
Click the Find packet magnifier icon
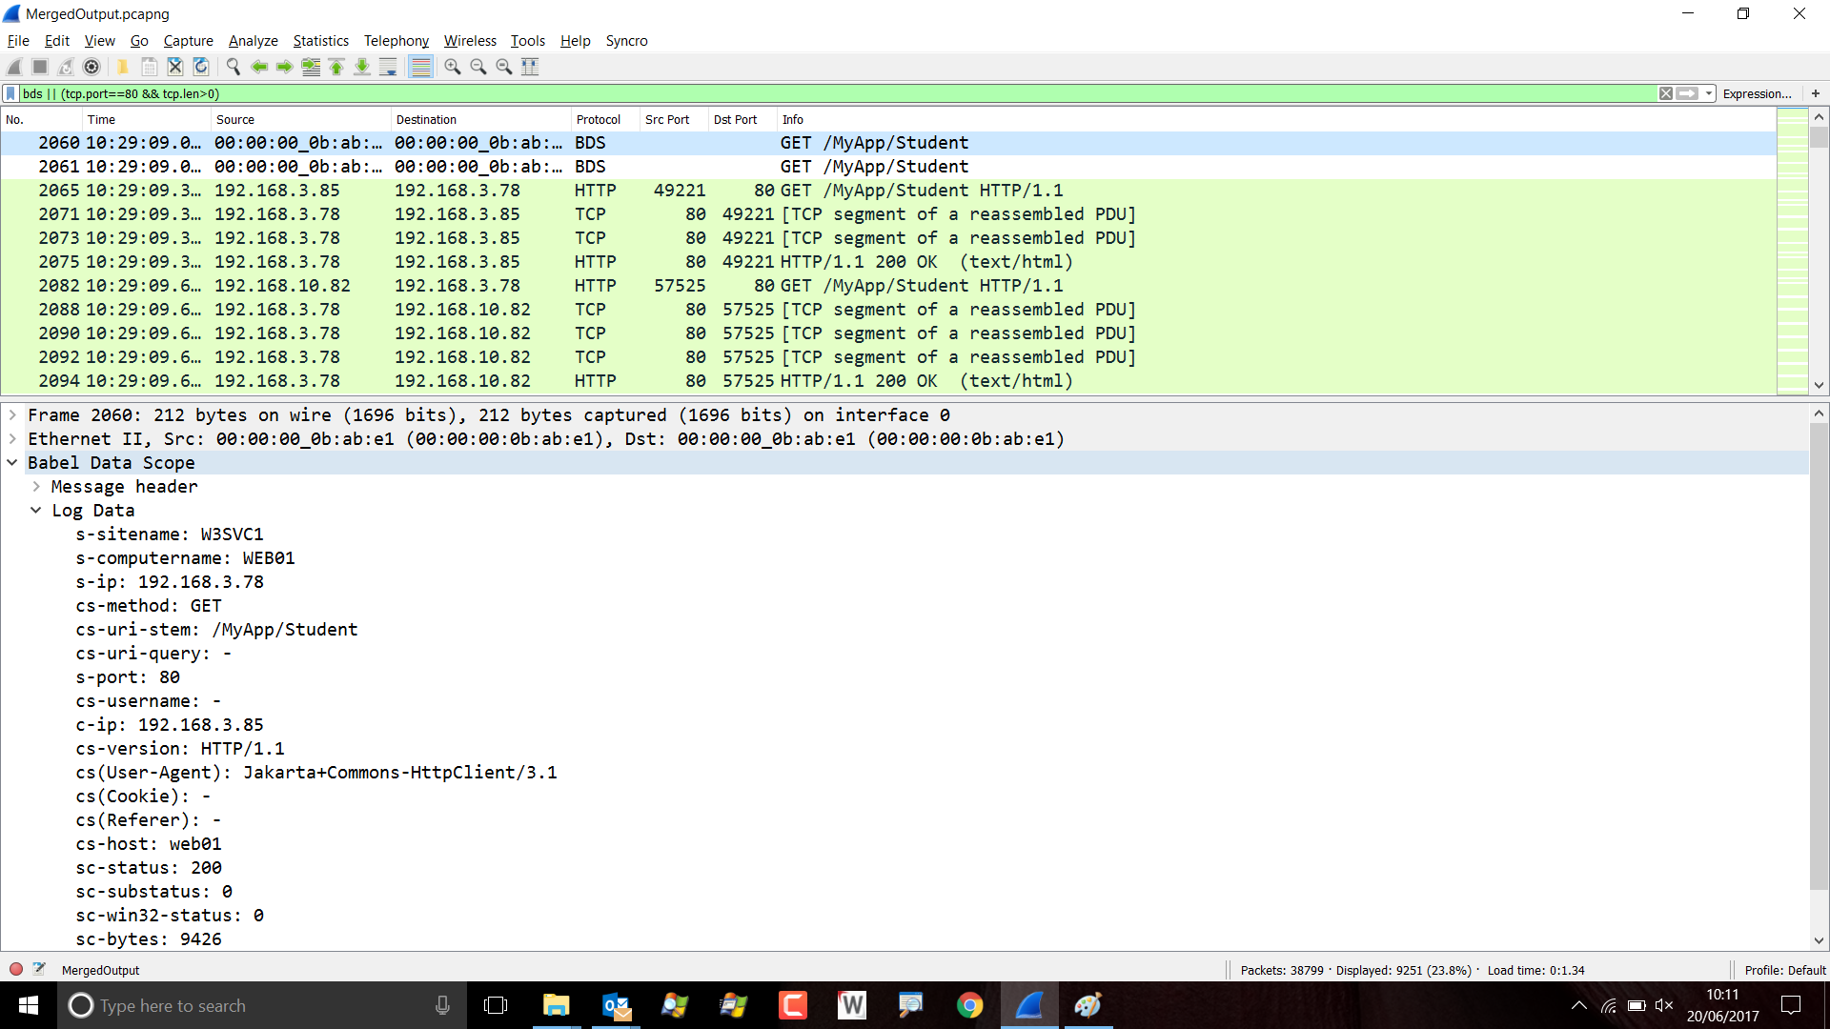233,67
